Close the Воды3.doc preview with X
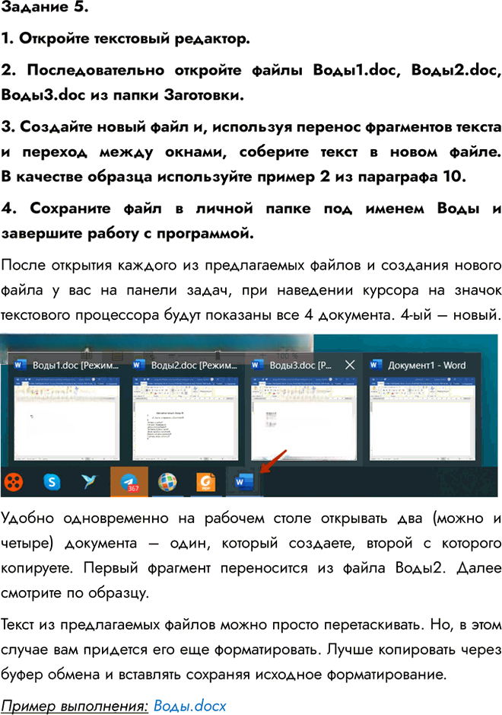The width and height of the screenshot is (502, 715). 350,365
